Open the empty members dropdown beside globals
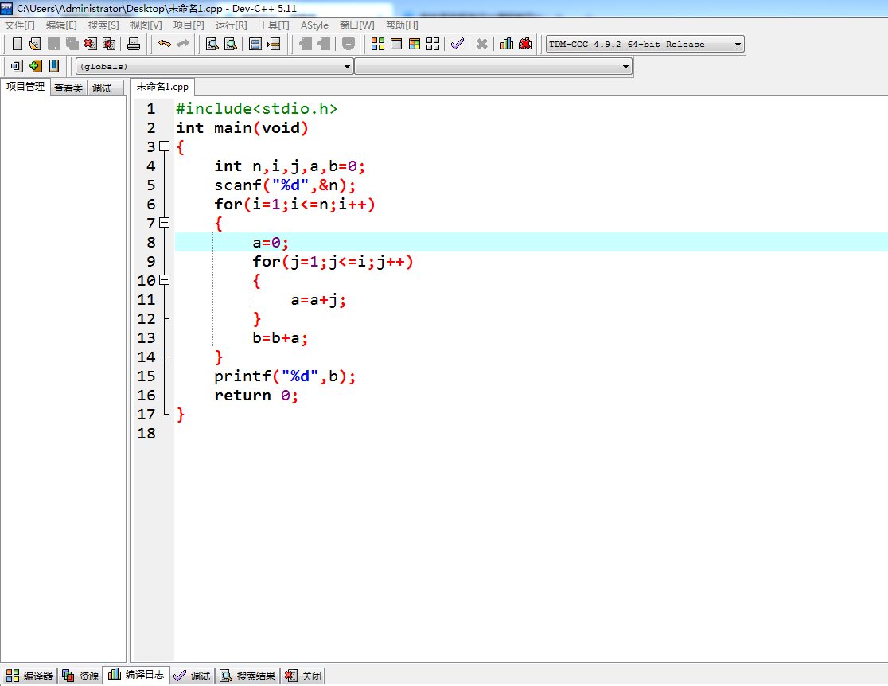This screenshot has width=888, height=686. [493, 66]
